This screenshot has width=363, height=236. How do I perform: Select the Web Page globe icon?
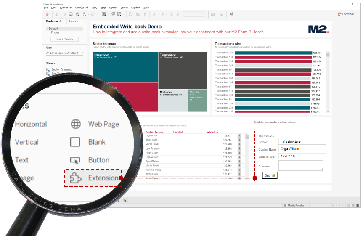click(75, 124)
